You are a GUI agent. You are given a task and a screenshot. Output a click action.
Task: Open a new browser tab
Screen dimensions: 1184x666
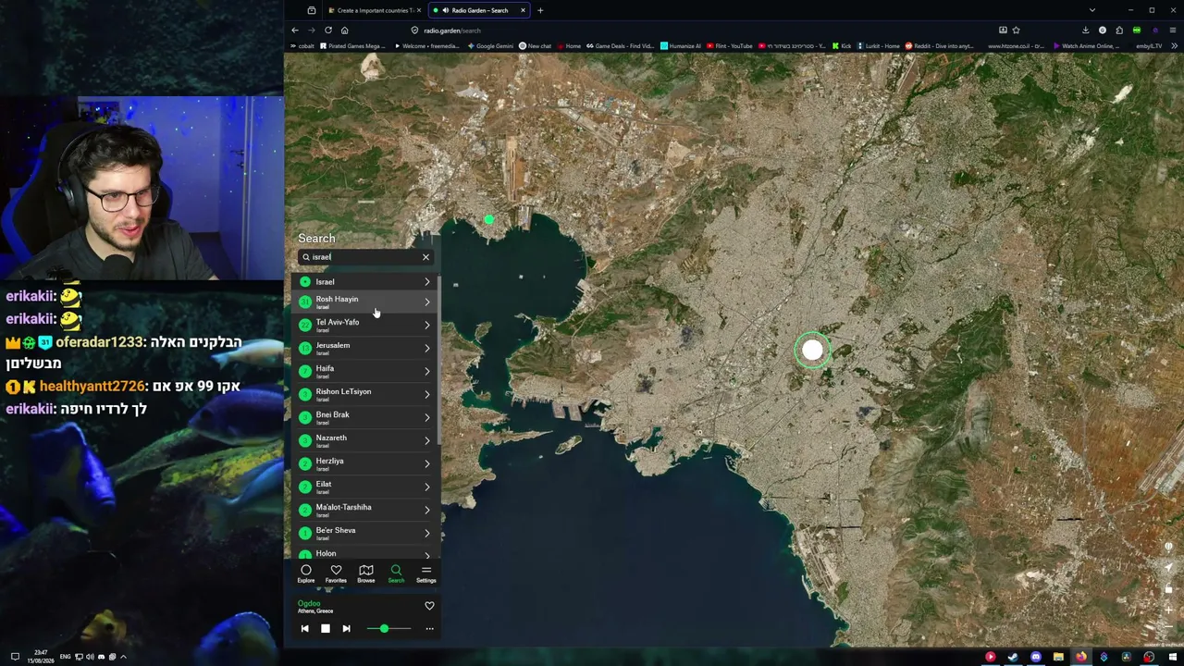click(540, 10)
